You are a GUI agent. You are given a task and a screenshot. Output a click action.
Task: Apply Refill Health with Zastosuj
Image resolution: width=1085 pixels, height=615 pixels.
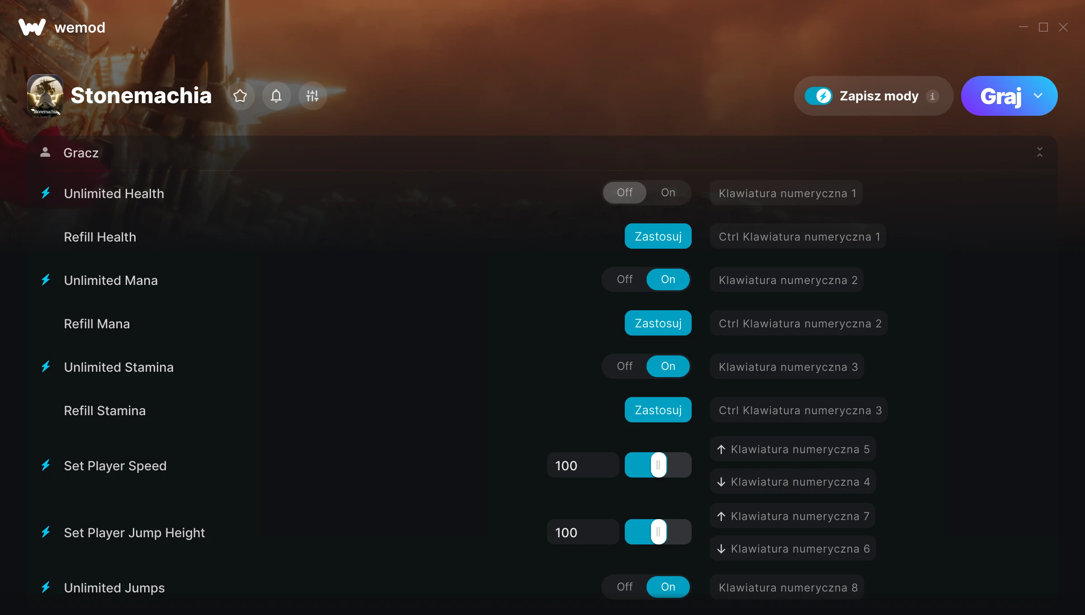[x=658, y=236]
